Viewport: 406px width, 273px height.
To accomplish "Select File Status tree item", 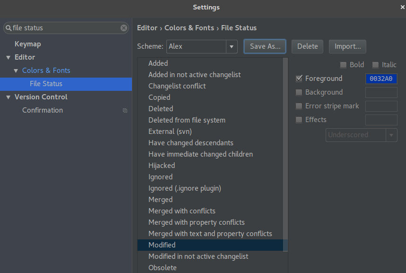I will click(66, 84).
